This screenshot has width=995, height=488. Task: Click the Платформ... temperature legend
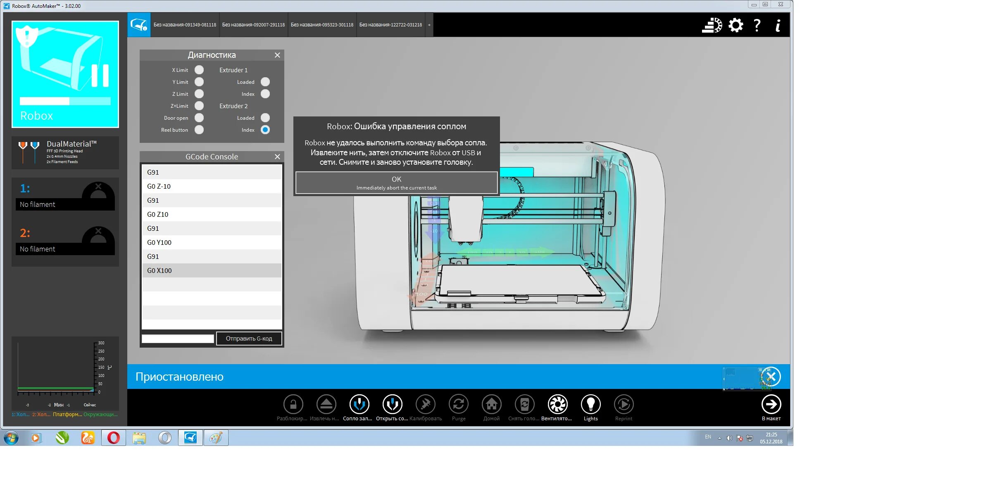[67, 415]
